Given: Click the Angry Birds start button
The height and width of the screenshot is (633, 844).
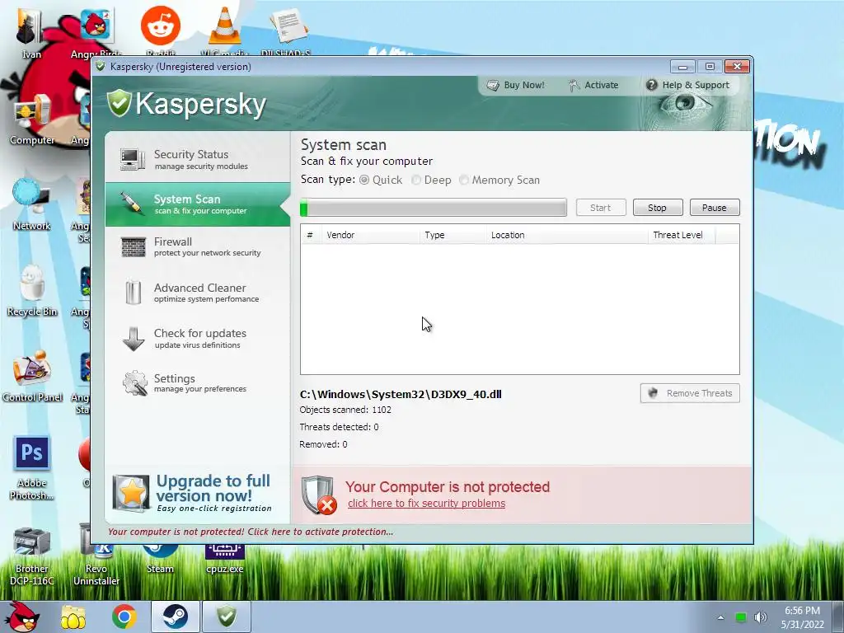Looking at the screenshot, I should point(21,617).
